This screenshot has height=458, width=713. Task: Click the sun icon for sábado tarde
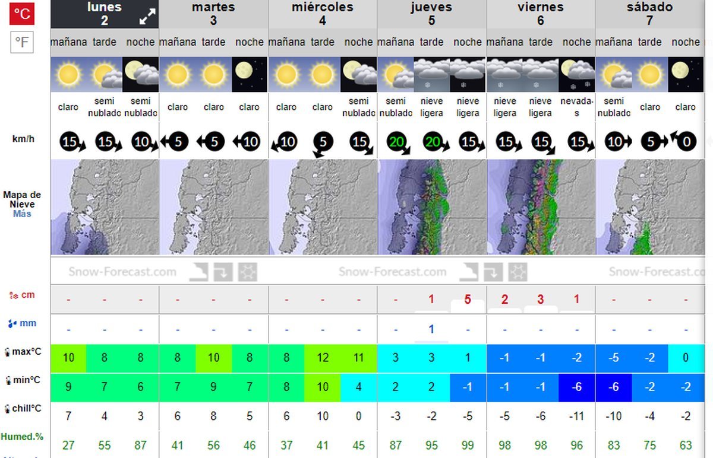click(650, 75)
